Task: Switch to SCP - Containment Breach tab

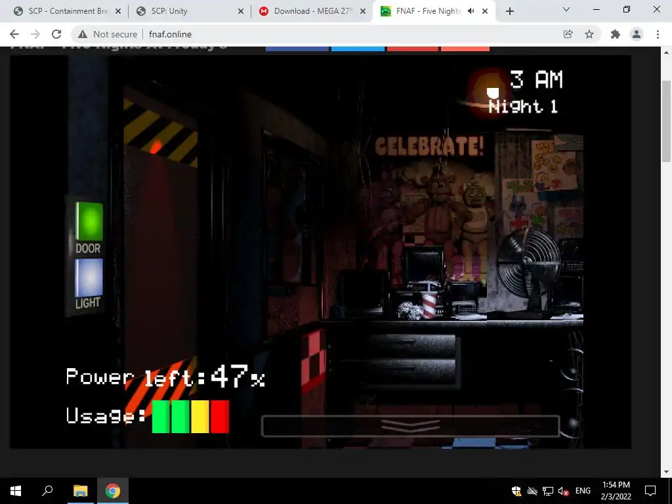Action: click(x=68, y=11)
